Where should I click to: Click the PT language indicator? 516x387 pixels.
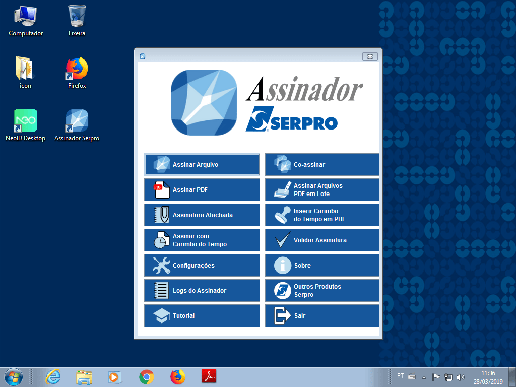(x=400, y=376)
